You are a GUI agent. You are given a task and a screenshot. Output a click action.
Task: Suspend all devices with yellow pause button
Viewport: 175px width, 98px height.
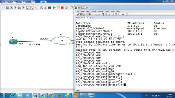click(x=58, y=8)
